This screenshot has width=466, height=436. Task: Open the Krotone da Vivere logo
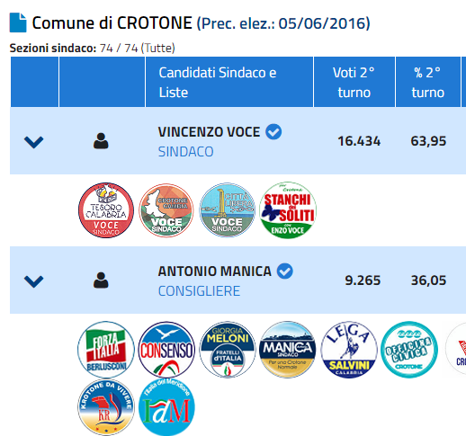click(106, 407)
